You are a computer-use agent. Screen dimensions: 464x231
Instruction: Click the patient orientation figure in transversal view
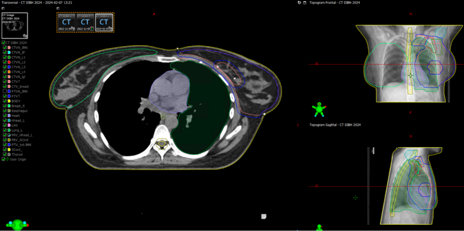pyautogui.click(x=18, y=224)
